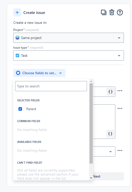Click scrollbar down arrow in fields list
132x192 pixels.
click(91, 178)
